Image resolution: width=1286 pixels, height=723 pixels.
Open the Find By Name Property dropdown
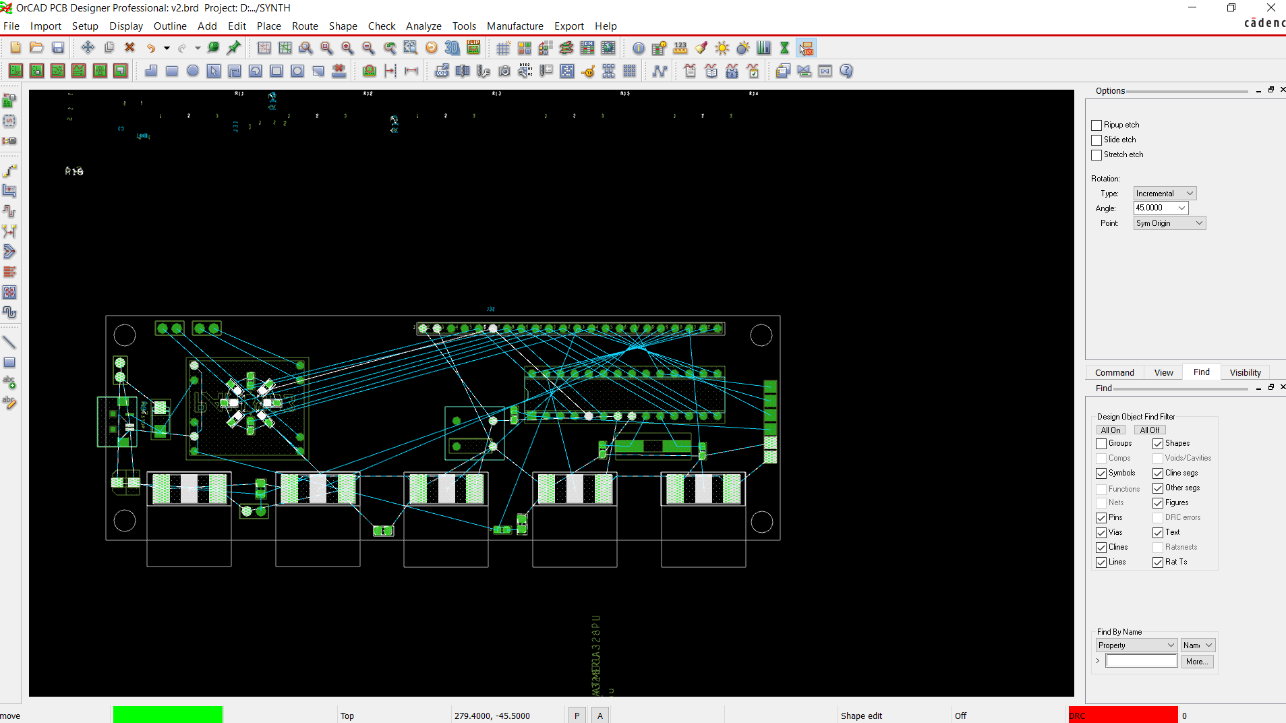pyautogui.click(x=1137, y=645)
